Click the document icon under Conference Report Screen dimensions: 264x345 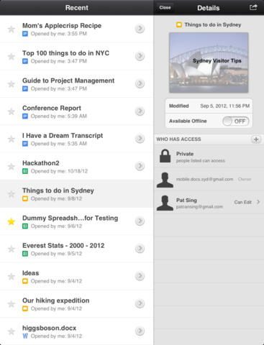pyautogui.click(x=25, y=116)
